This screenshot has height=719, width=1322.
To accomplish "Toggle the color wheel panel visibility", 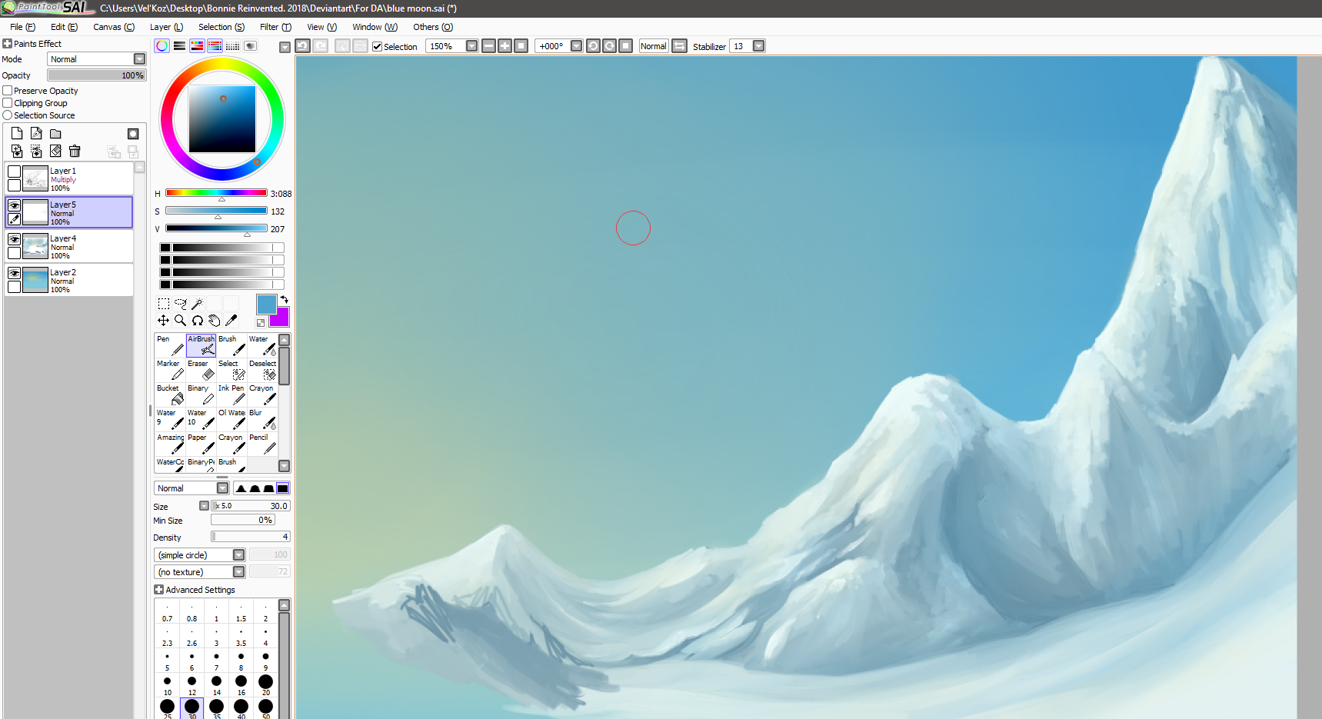I will click(x=162, y=46).
